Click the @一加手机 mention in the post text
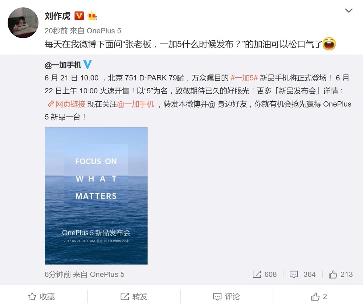363x304 pixels. 136,104
